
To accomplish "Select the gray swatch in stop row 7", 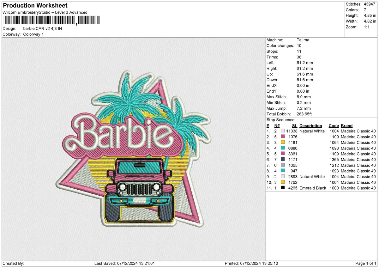I will tap(283, 165).
